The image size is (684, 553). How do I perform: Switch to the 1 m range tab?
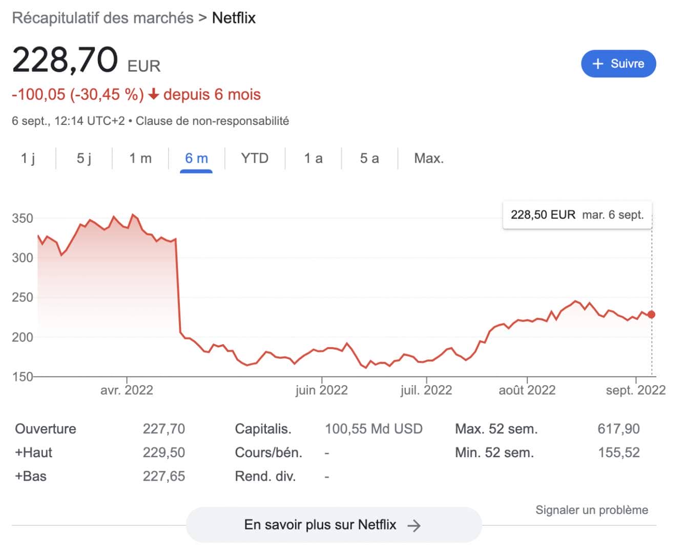[140, 158]
